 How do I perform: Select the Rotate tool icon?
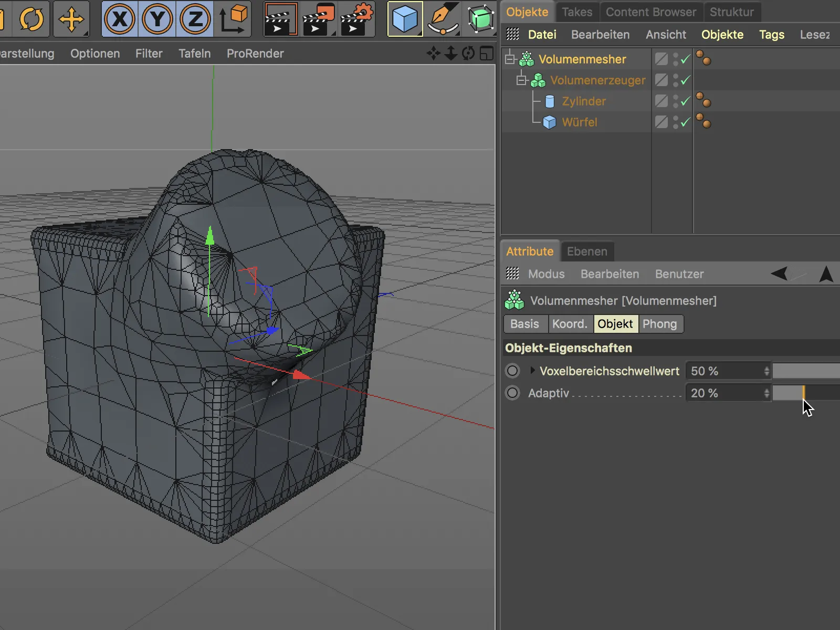click(31, 19)
